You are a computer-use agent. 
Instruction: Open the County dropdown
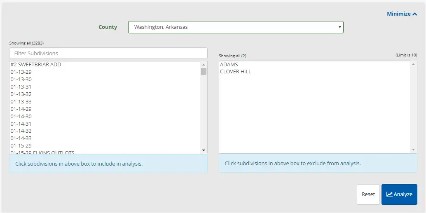(x=236, y=27)
